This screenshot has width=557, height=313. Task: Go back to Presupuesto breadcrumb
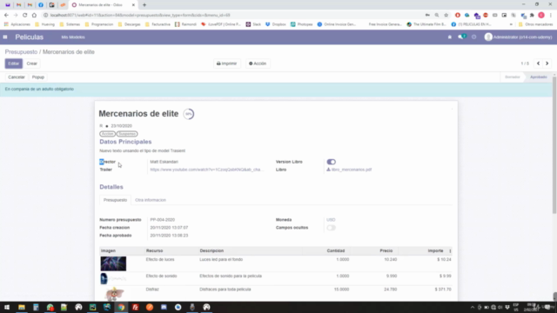pos(21,52)
